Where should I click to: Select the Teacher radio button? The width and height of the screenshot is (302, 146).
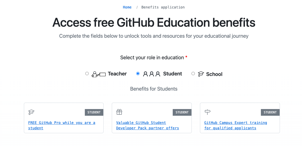click(87, 74)
